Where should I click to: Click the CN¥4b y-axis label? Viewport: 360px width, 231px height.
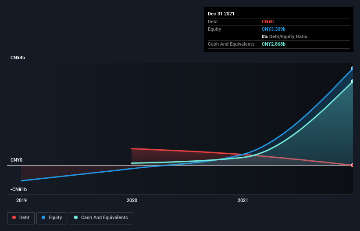tap(18, 58)
